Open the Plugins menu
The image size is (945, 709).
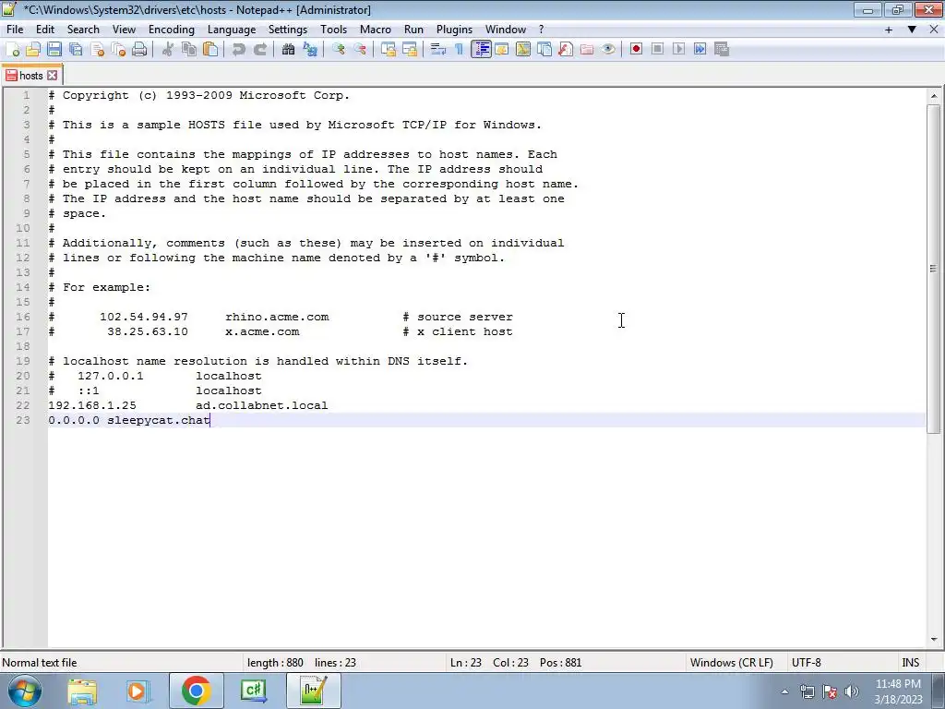(x=454, y=30)
